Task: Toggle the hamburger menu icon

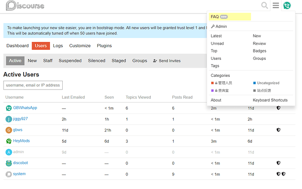Action: 276,5
